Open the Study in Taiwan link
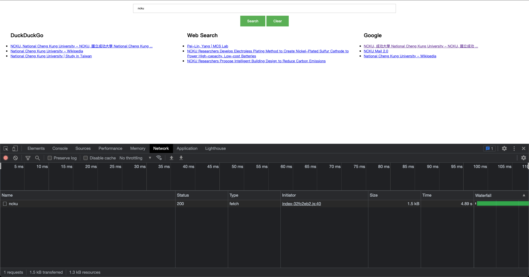Image resolution: width=529 pixels, height=277 pixels. coord(51,56)
